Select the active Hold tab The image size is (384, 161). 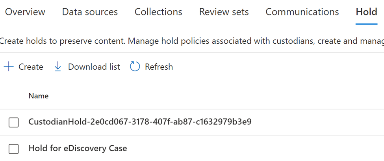pyautogui.click(x=366, y=12)
